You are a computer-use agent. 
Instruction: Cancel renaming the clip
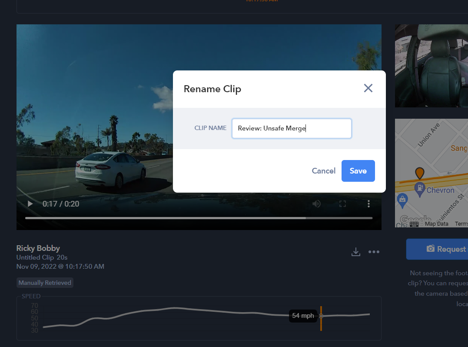tap(324, 171)
